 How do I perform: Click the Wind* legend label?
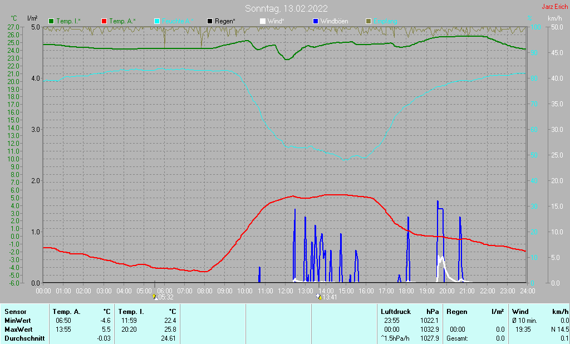276,21
